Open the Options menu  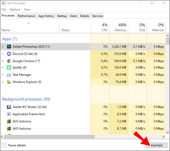[15, 10]
